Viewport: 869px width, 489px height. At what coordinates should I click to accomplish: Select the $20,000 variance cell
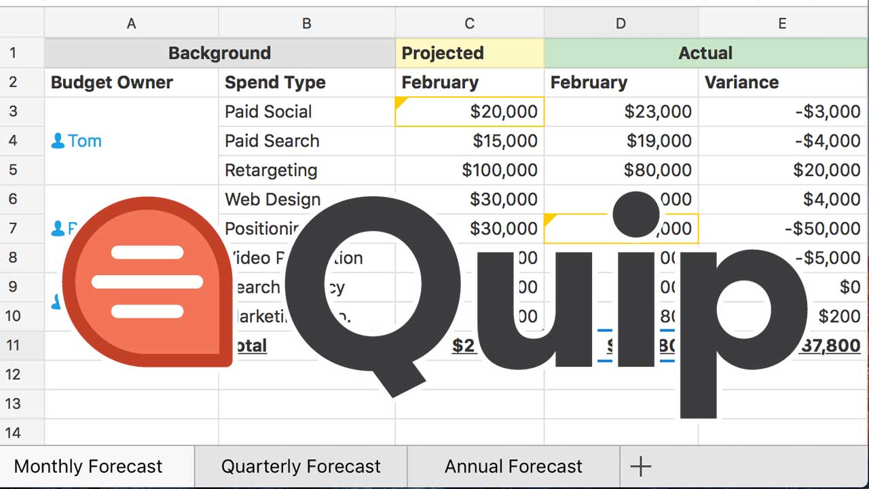point(783,170)
